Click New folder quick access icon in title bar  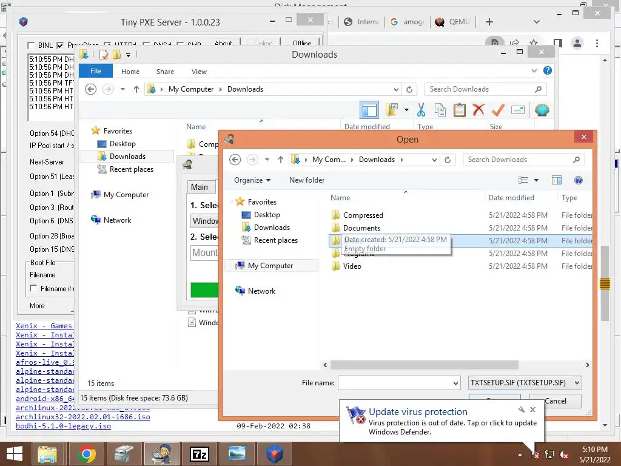(x=116, y=55)
